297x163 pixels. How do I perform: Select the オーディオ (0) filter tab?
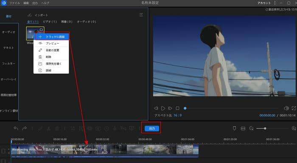point(87,22)
